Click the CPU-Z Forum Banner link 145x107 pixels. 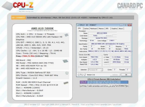[x=104, y=79]
